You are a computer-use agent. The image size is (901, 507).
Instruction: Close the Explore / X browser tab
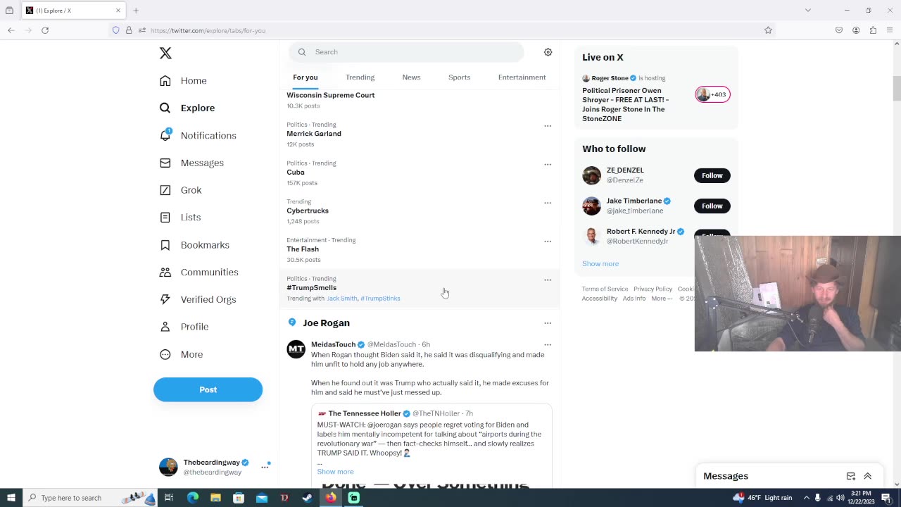pos(118,11)
